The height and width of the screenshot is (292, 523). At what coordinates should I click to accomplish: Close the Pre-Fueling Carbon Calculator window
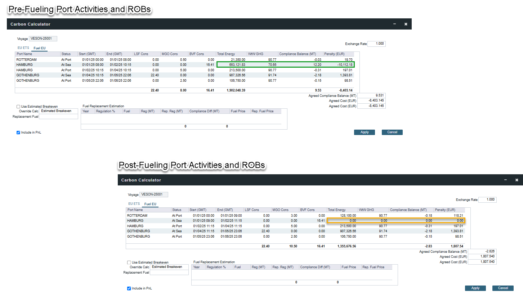pos(406,24)
